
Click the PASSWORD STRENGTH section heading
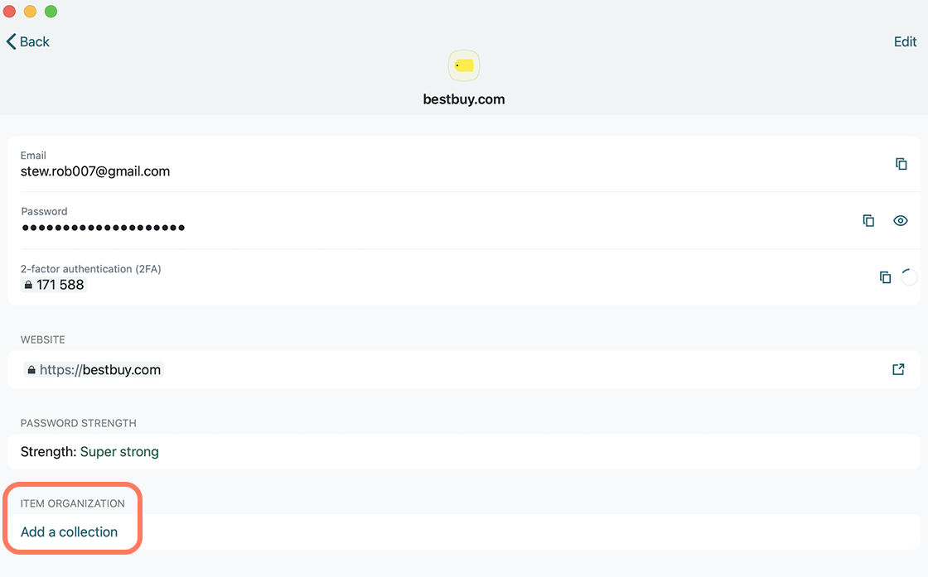(x=78, y=423)
